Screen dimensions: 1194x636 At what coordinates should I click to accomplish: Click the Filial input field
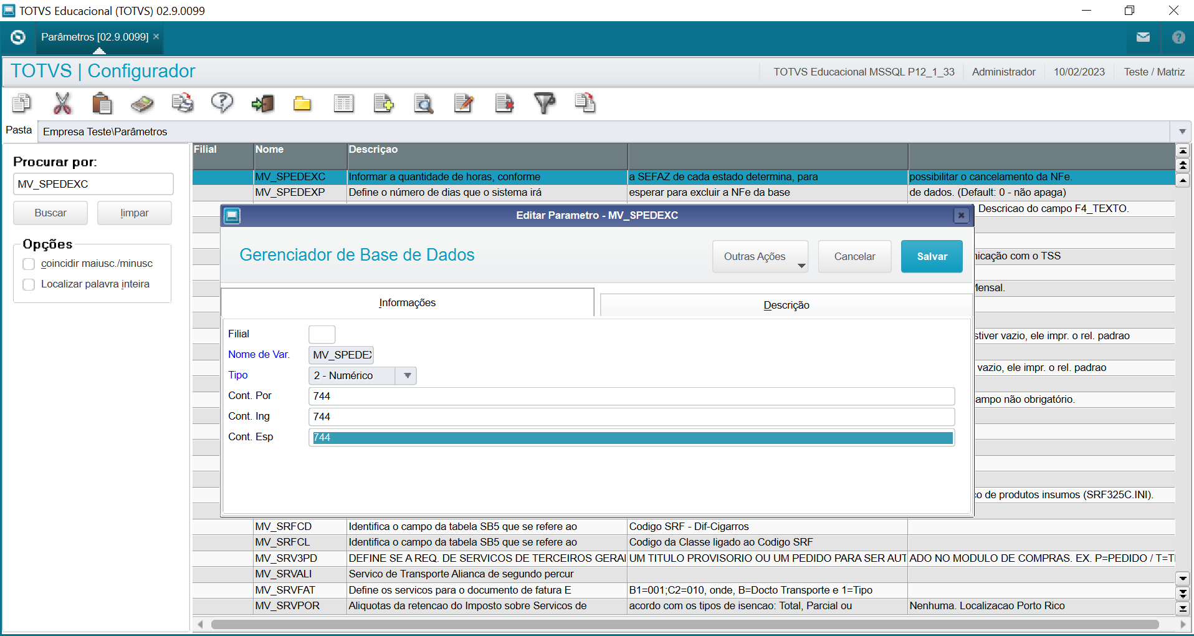(322, 334)
